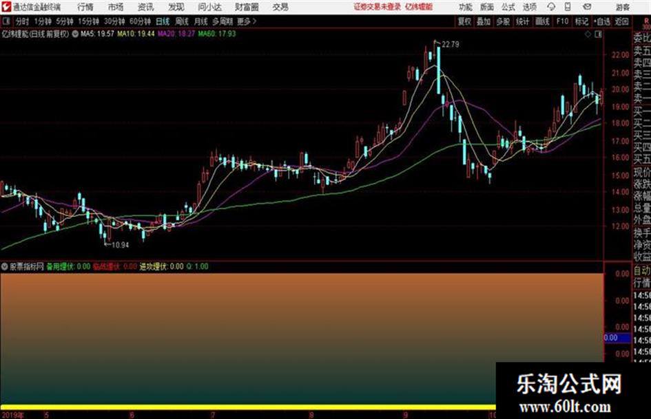
Task: Open the 行情 menu
Action: [x=85, y=7]
